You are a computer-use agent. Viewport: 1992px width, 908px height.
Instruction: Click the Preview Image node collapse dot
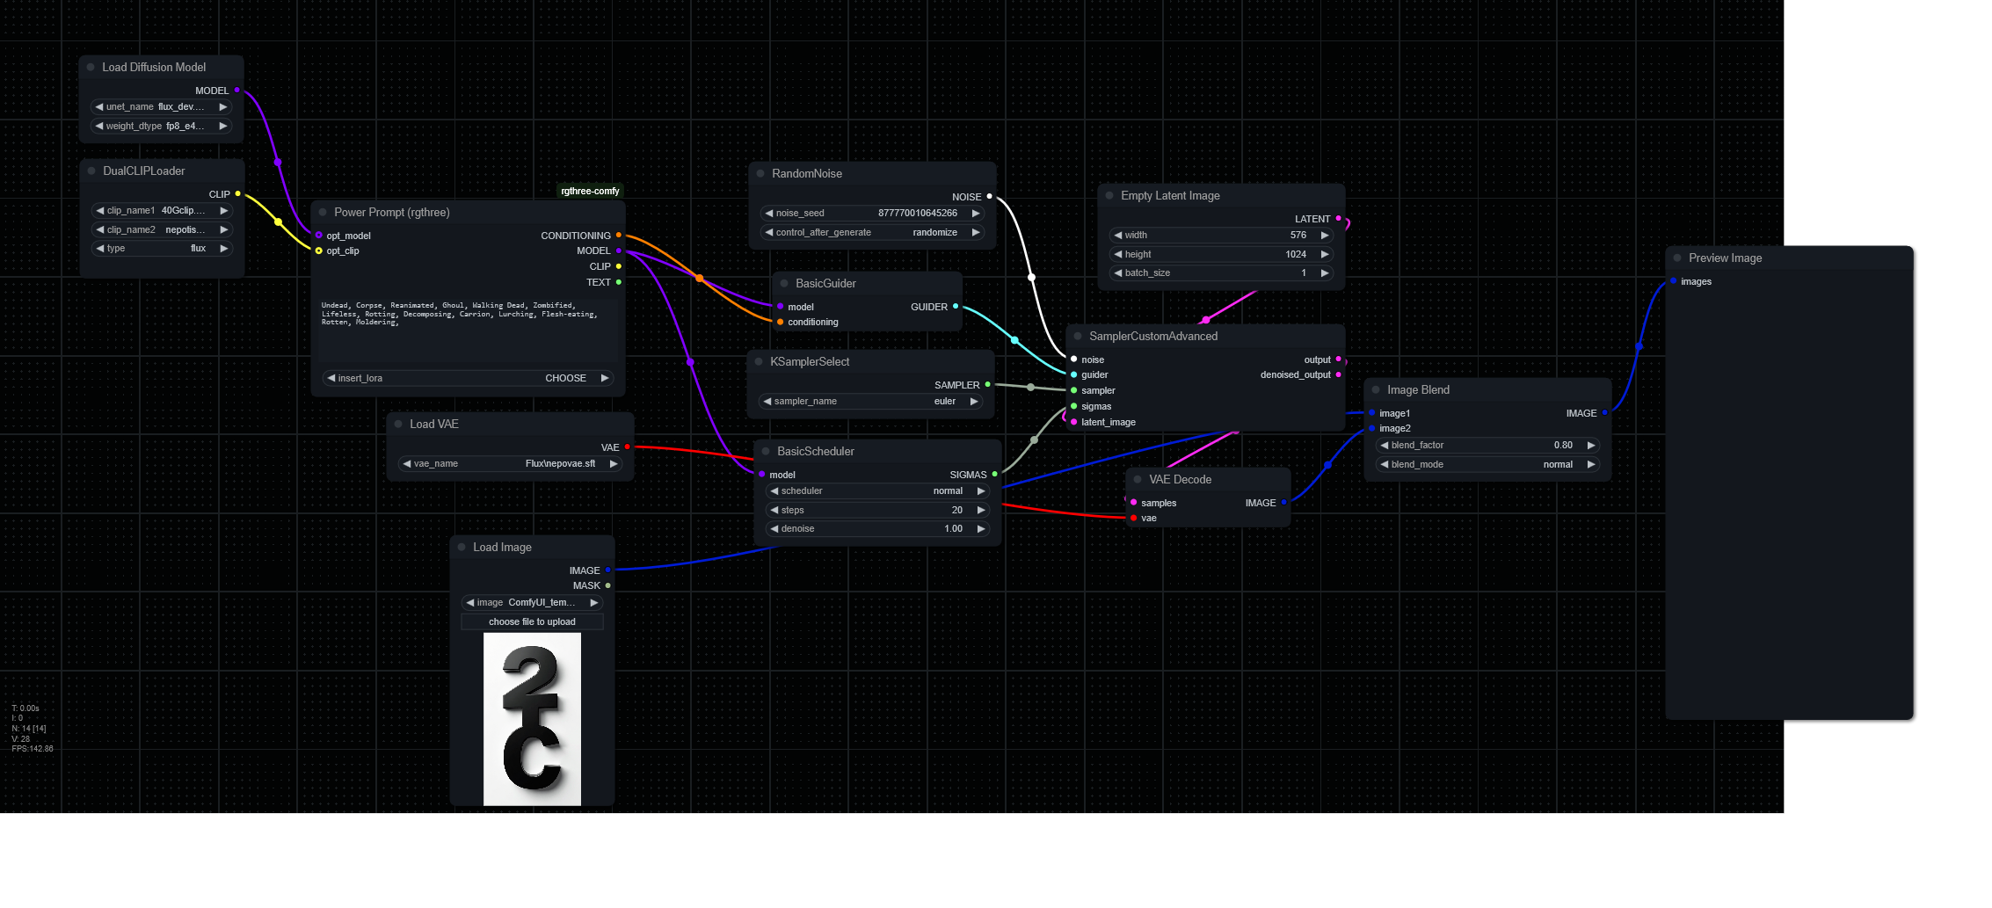click(1677, 258)
